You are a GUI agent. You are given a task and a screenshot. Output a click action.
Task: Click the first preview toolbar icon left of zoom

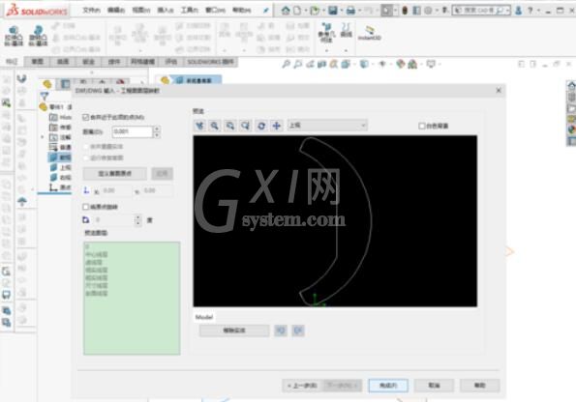pos(199,126)
